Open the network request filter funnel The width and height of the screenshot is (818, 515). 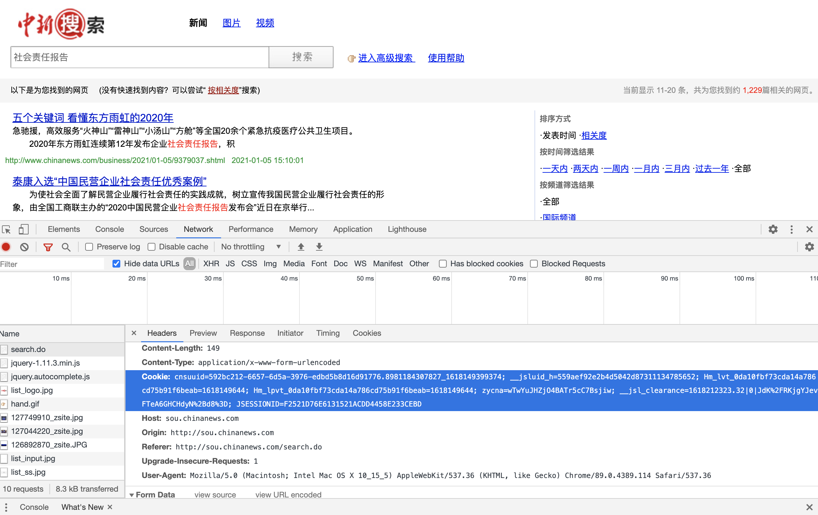[x=48, y=247]
